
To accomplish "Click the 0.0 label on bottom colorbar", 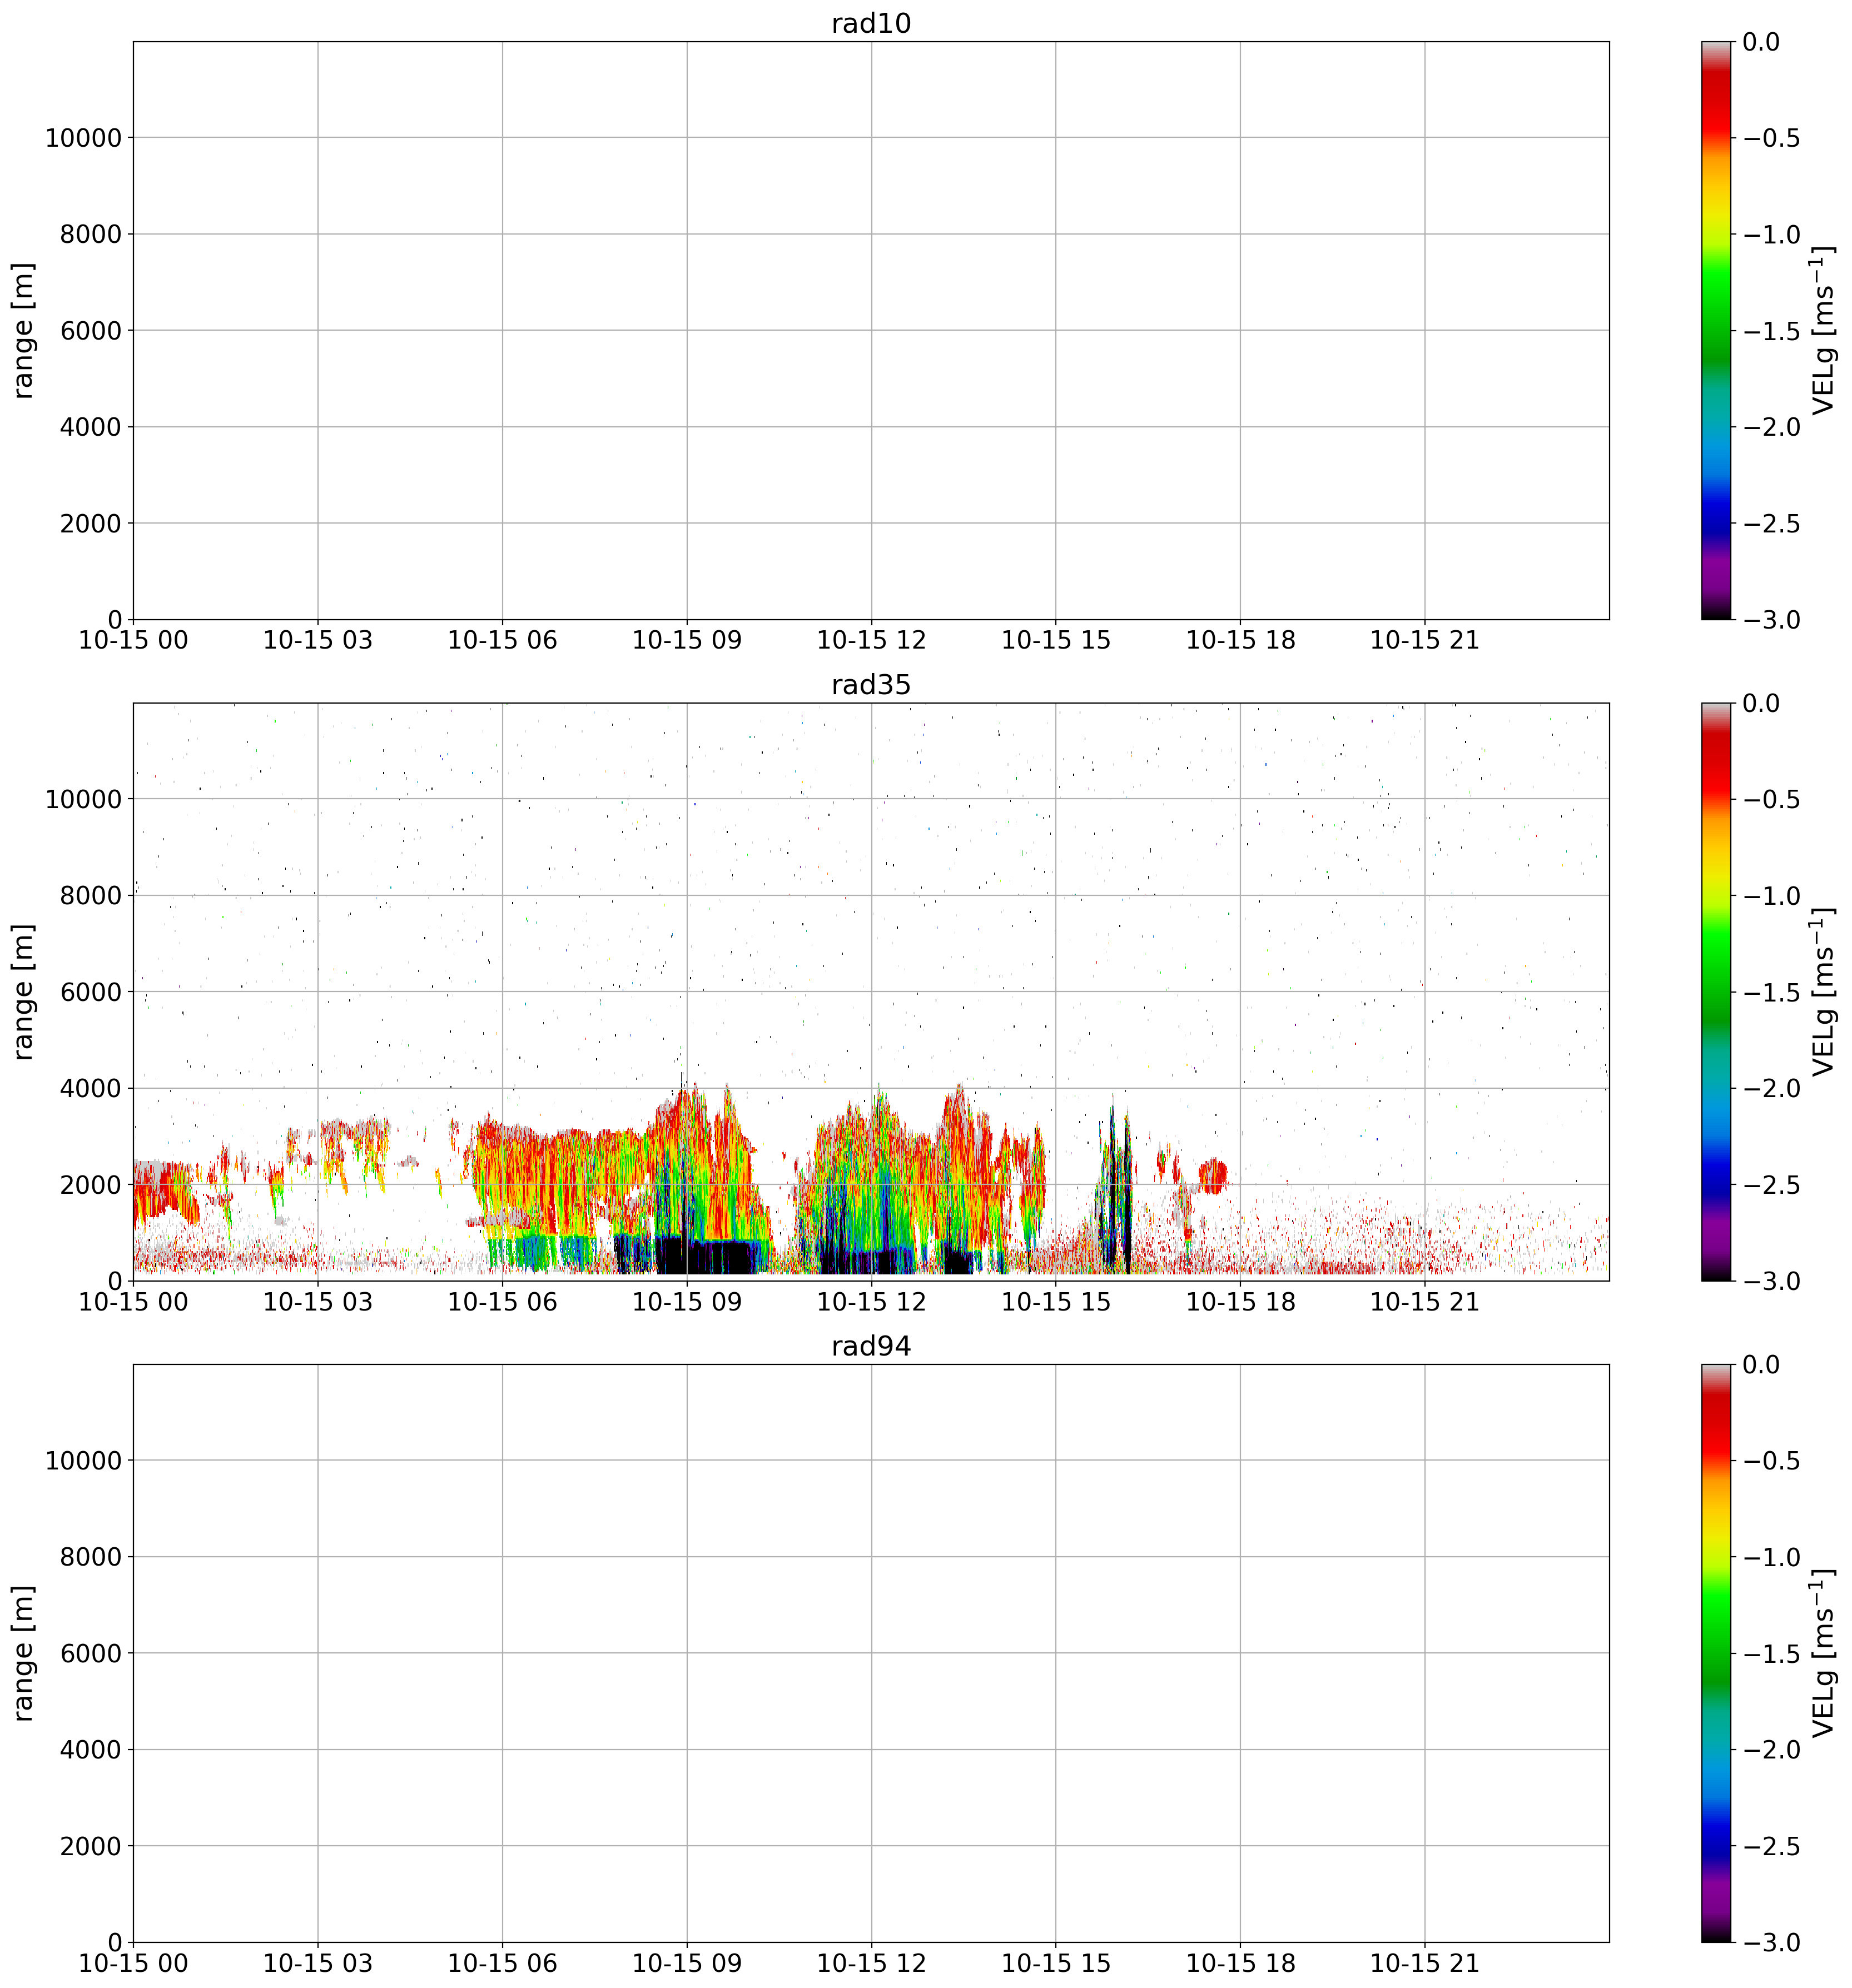I will [x=1761, y=1365].
